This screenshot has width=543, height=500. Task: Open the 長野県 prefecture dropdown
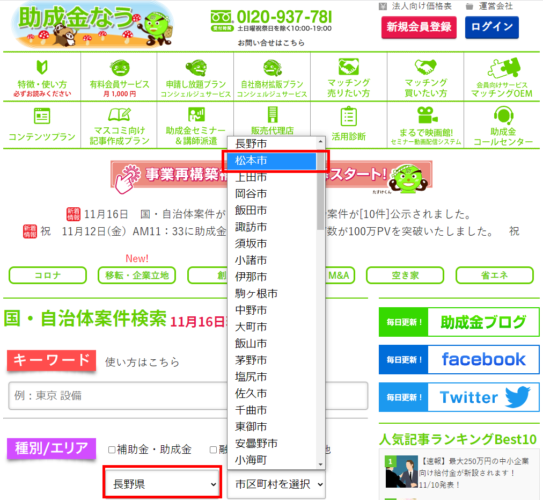coord(162,484)
